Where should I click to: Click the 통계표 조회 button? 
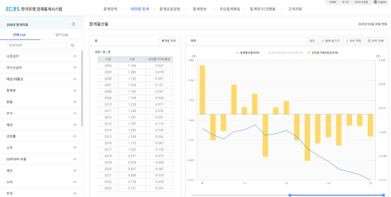tap(168, 41)
